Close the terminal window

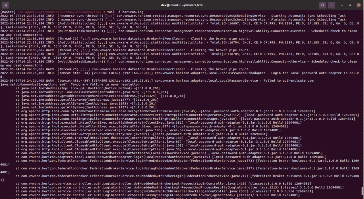358,5
